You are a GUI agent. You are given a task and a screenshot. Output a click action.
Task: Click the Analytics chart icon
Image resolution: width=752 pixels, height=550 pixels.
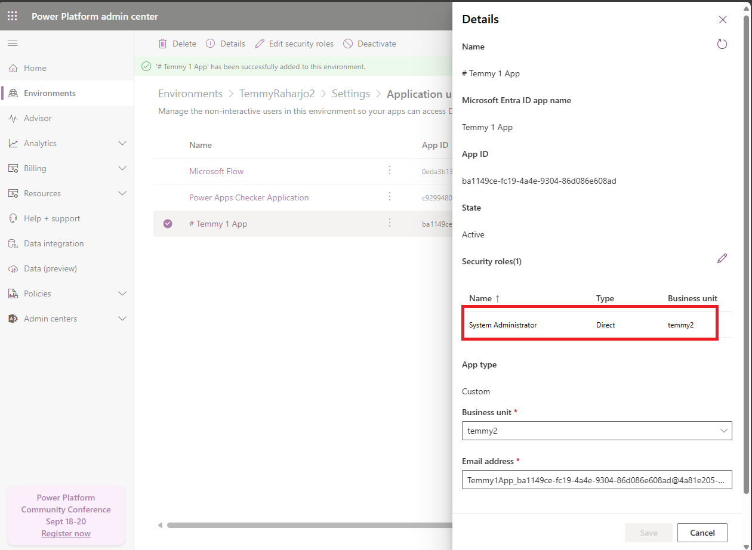pyautogui.click(x=13, y=143)
